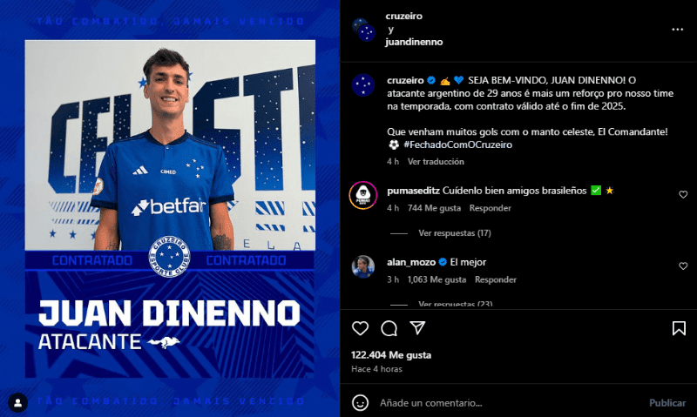Open the juandinenno profile link
Screen dimensions: 697x417
tap(414, 42)
